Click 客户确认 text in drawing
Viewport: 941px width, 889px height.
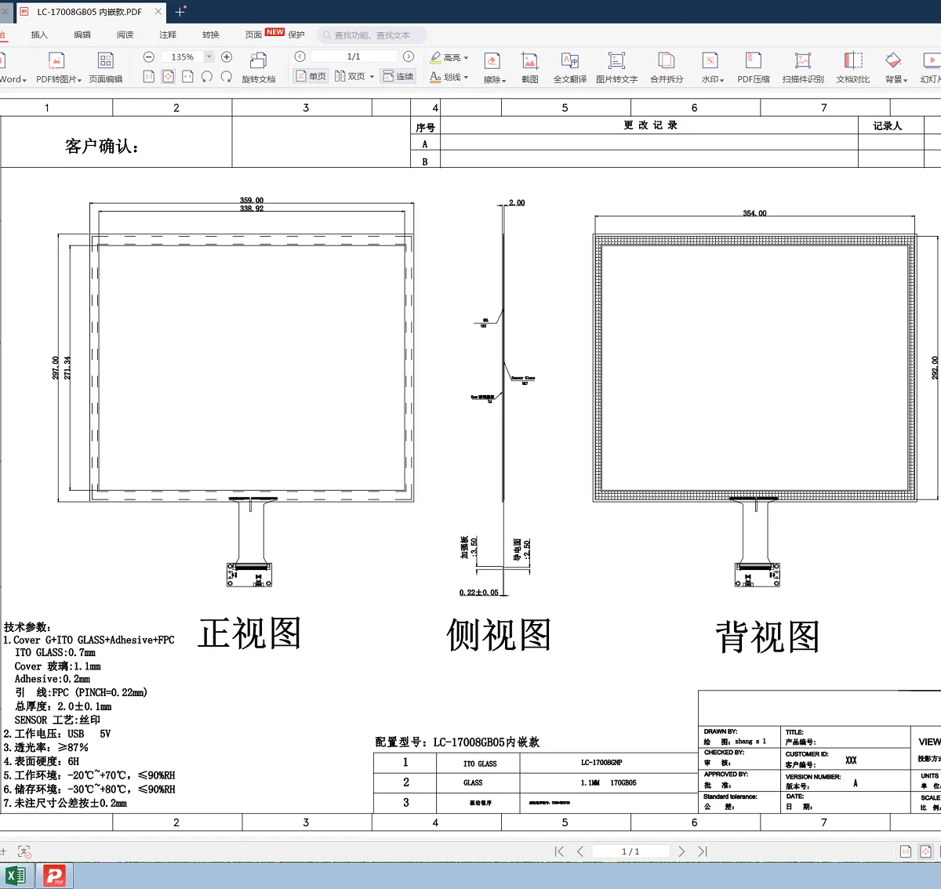pos(102,146)
